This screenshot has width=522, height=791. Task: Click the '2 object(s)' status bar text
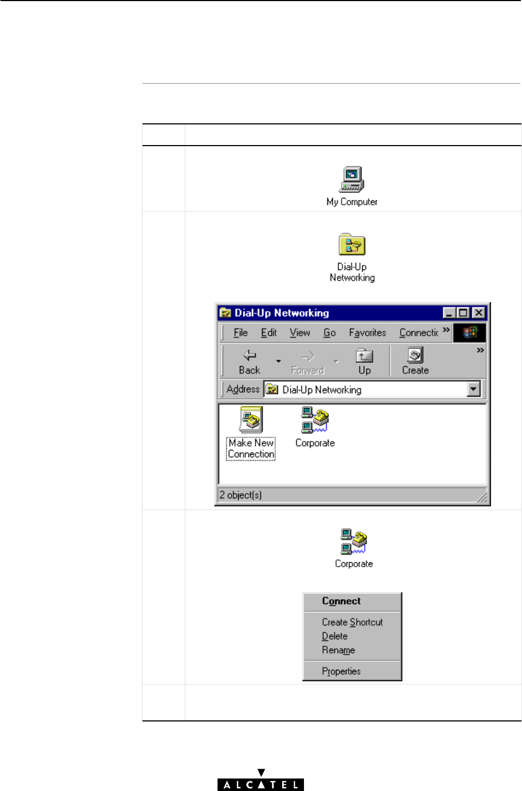[x=241, y=495]
